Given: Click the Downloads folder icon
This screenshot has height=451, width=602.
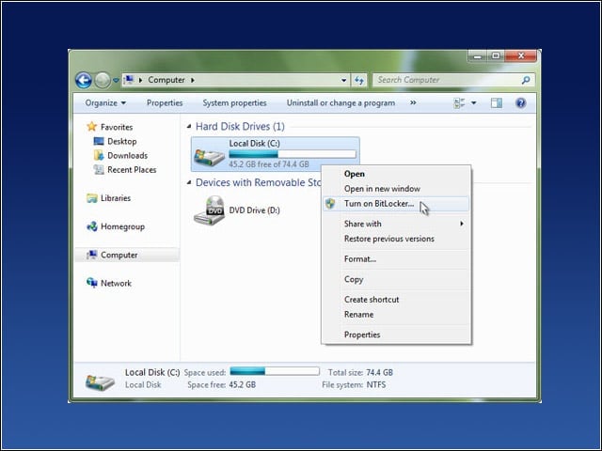Looking at the screenshot, I should click(99, 155).
